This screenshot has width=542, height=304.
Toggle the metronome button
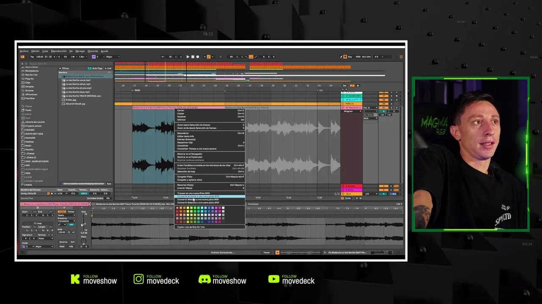[x=72, y=57]
